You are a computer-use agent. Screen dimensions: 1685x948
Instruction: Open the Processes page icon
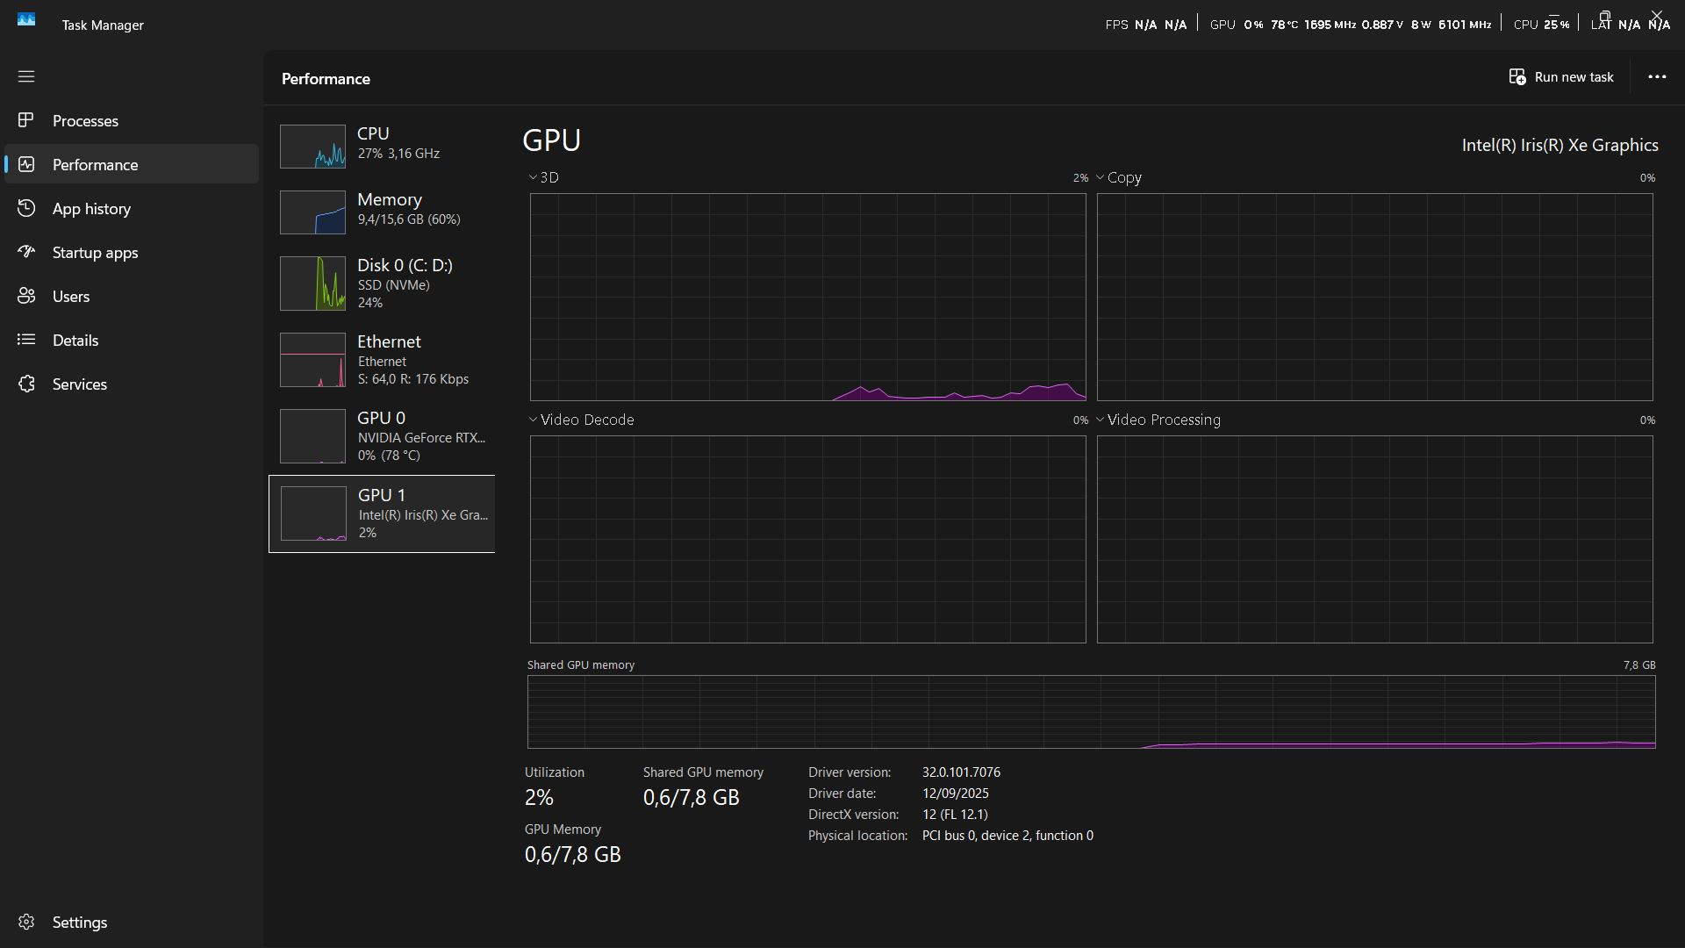[x=26, y=120]
